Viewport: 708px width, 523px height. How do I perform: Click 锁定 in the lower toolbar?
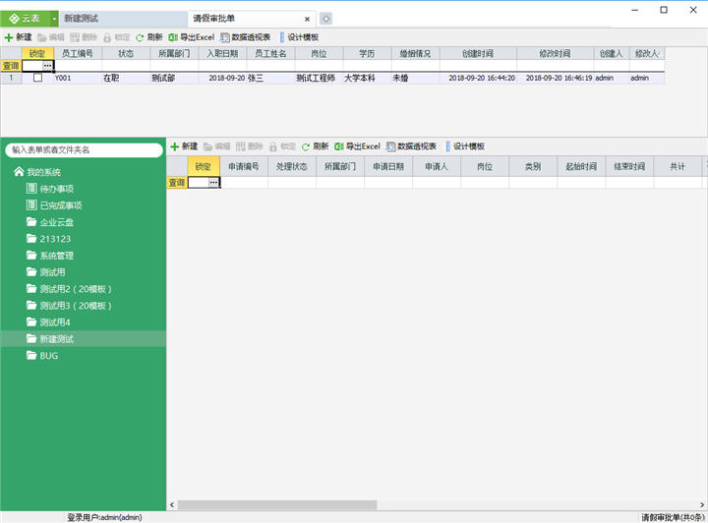click(282, 146)
